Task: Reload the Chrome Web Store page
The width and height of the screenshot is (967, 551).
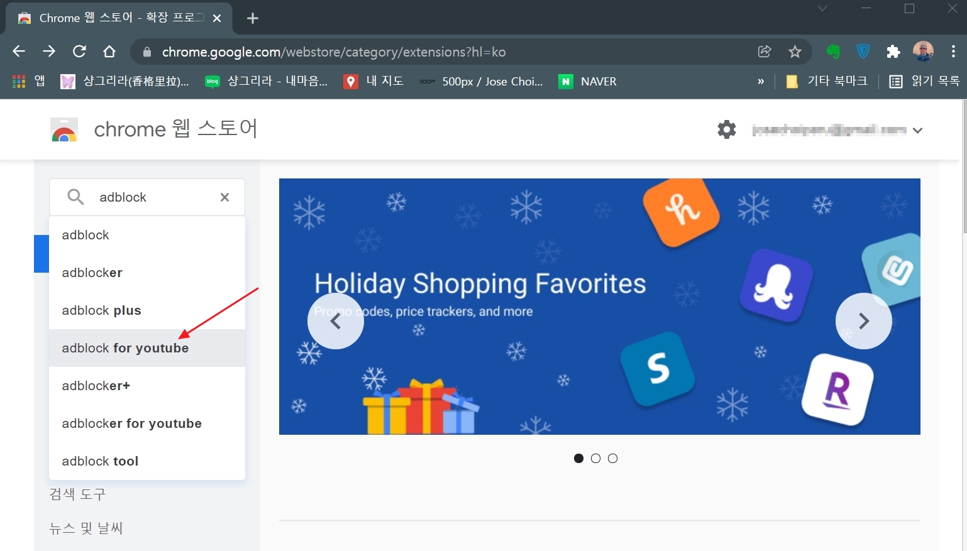Action: pos(79,52)
